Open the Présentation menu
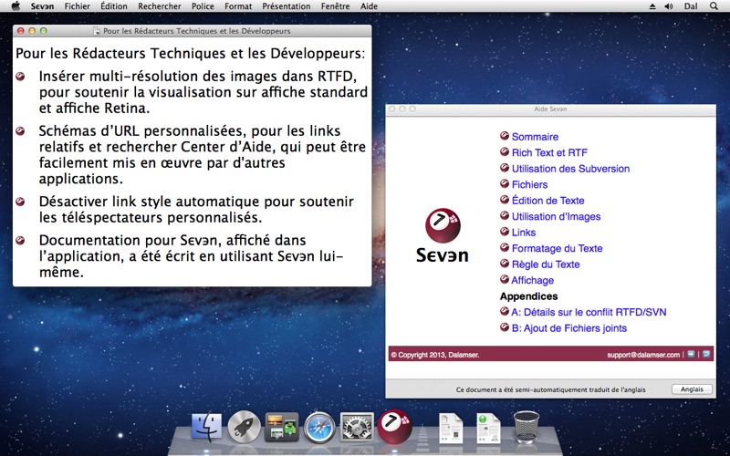 click(x=287, y=6)
